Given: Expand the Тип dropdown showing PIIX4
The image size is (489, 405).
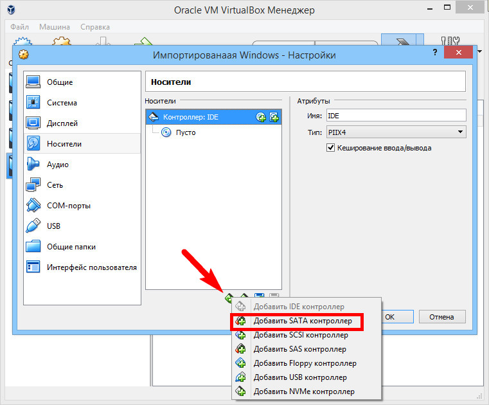Looking at the screenshot, I should 396,132.
